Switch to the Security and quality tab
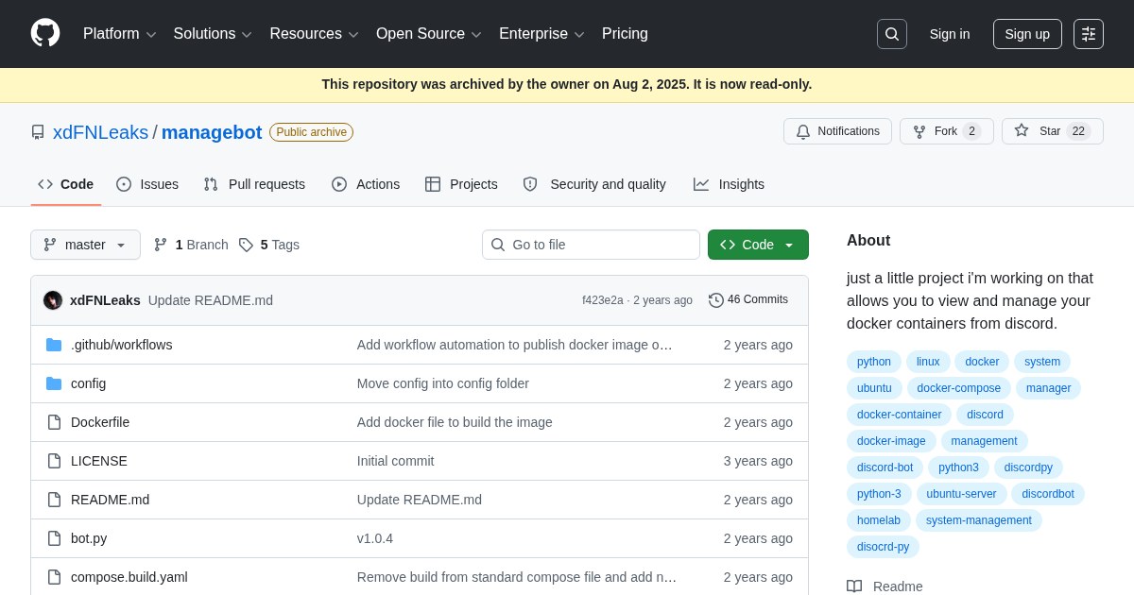Viewport: 1134px width, 595px height. (594, 184)
